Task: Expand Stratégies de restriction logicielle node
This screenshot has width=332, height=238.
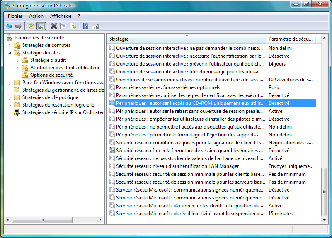Action: point(10,105)
